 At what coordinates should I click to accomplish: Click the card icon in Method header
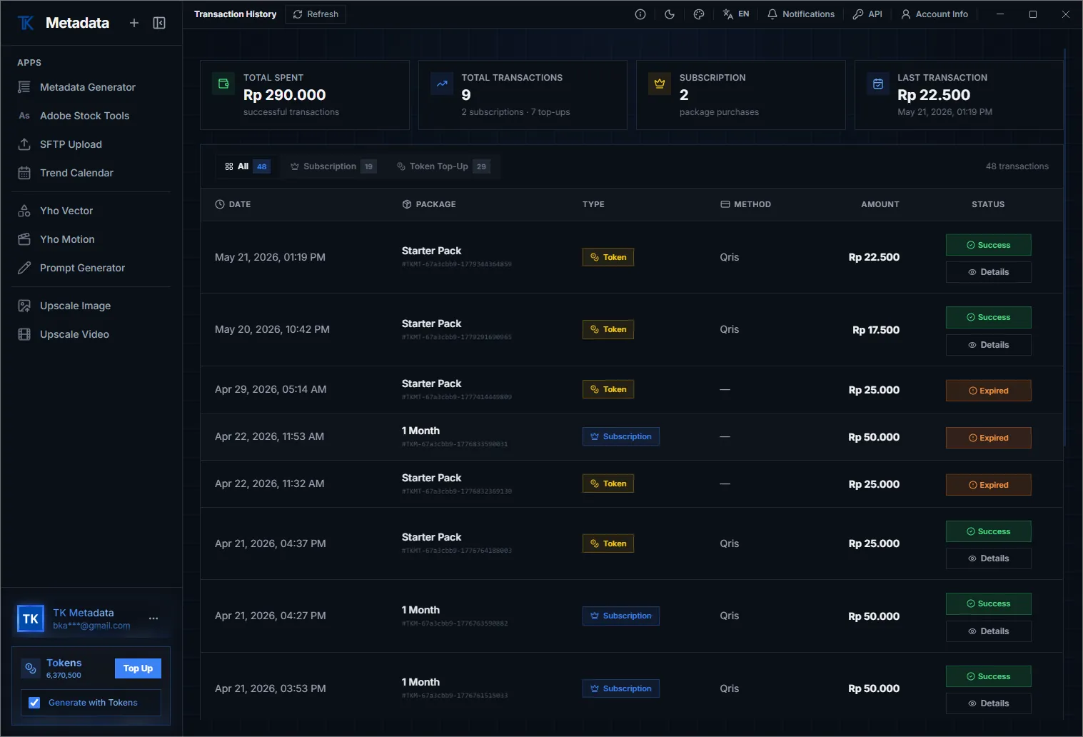click(725, 204)
